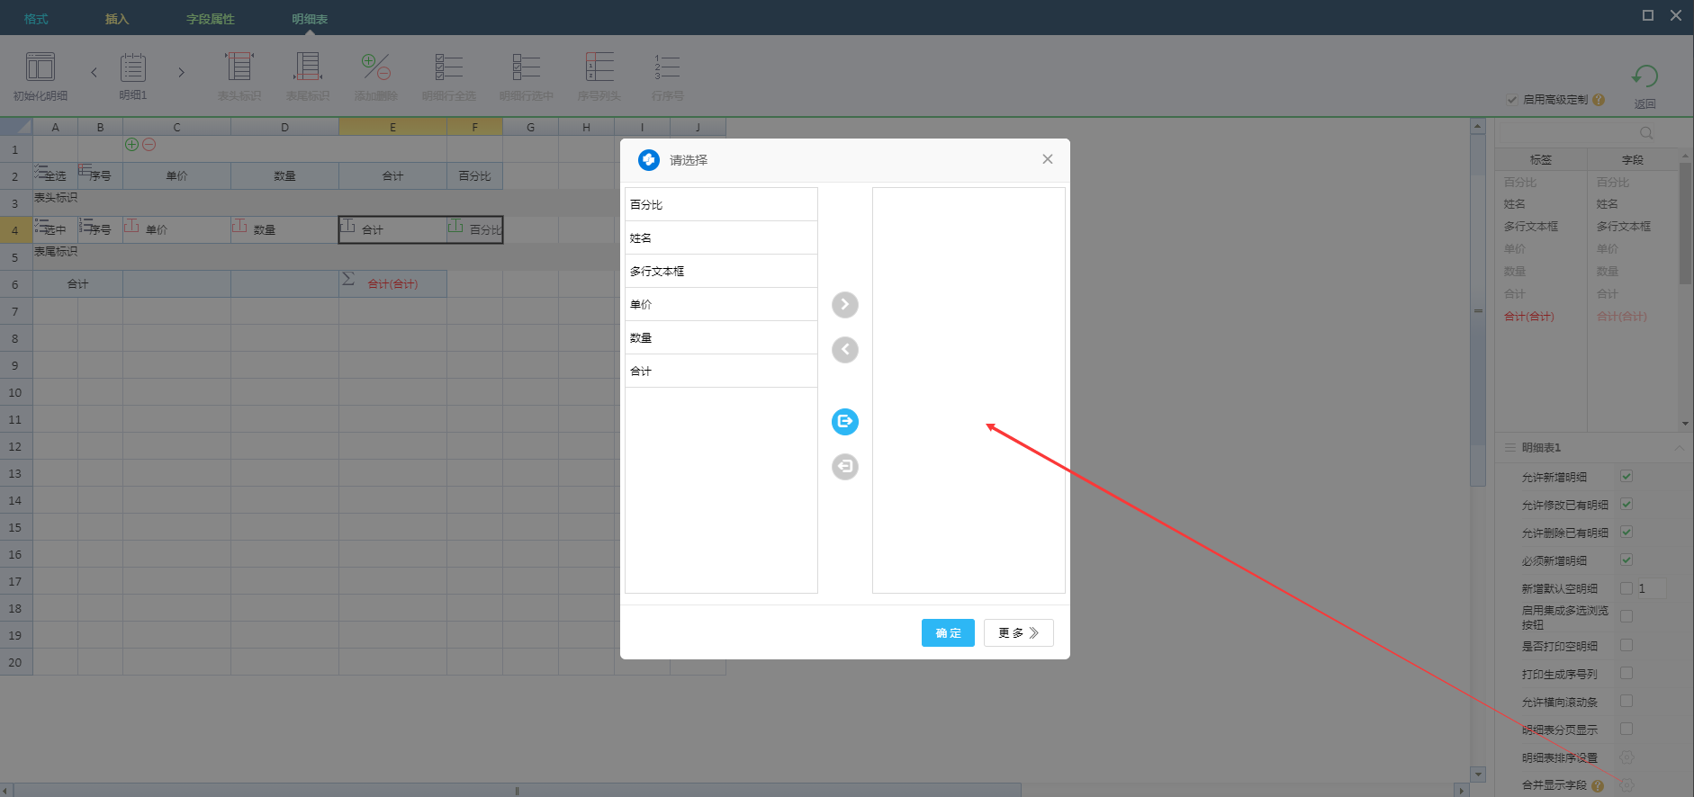Click the 表头标识 toolbar icon
Viewport: 1694px width, 797px height.
tap(239, 67)
